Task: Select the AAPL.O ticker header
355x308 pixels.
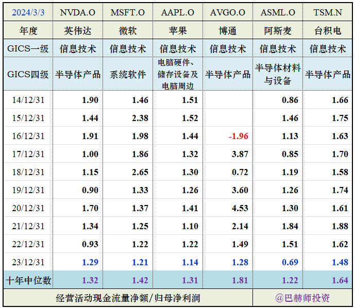Action: pos(178,12)
